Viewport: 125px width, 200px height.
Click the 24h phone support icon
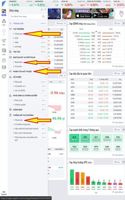pos(4,41)
